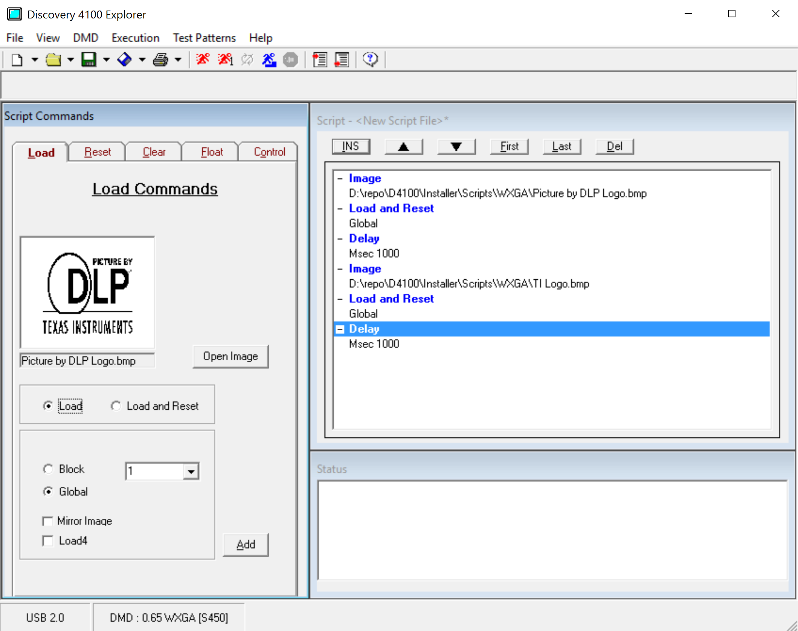Collapse the first Image script node
Image resolution: width=798 pixels, height=631 pixels.
click(x=340, y=178)
